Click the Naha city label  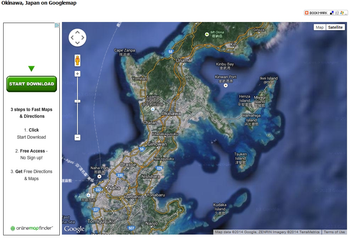tap(114, 188)
